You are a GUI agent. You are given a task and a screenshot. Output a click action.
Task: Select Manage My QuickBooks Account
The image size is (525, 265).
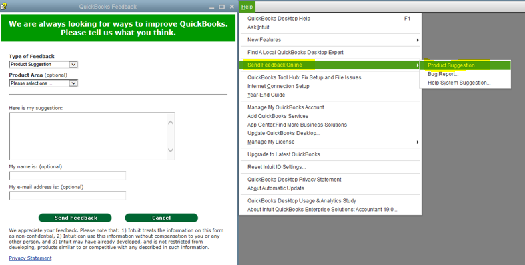point(330,108)
